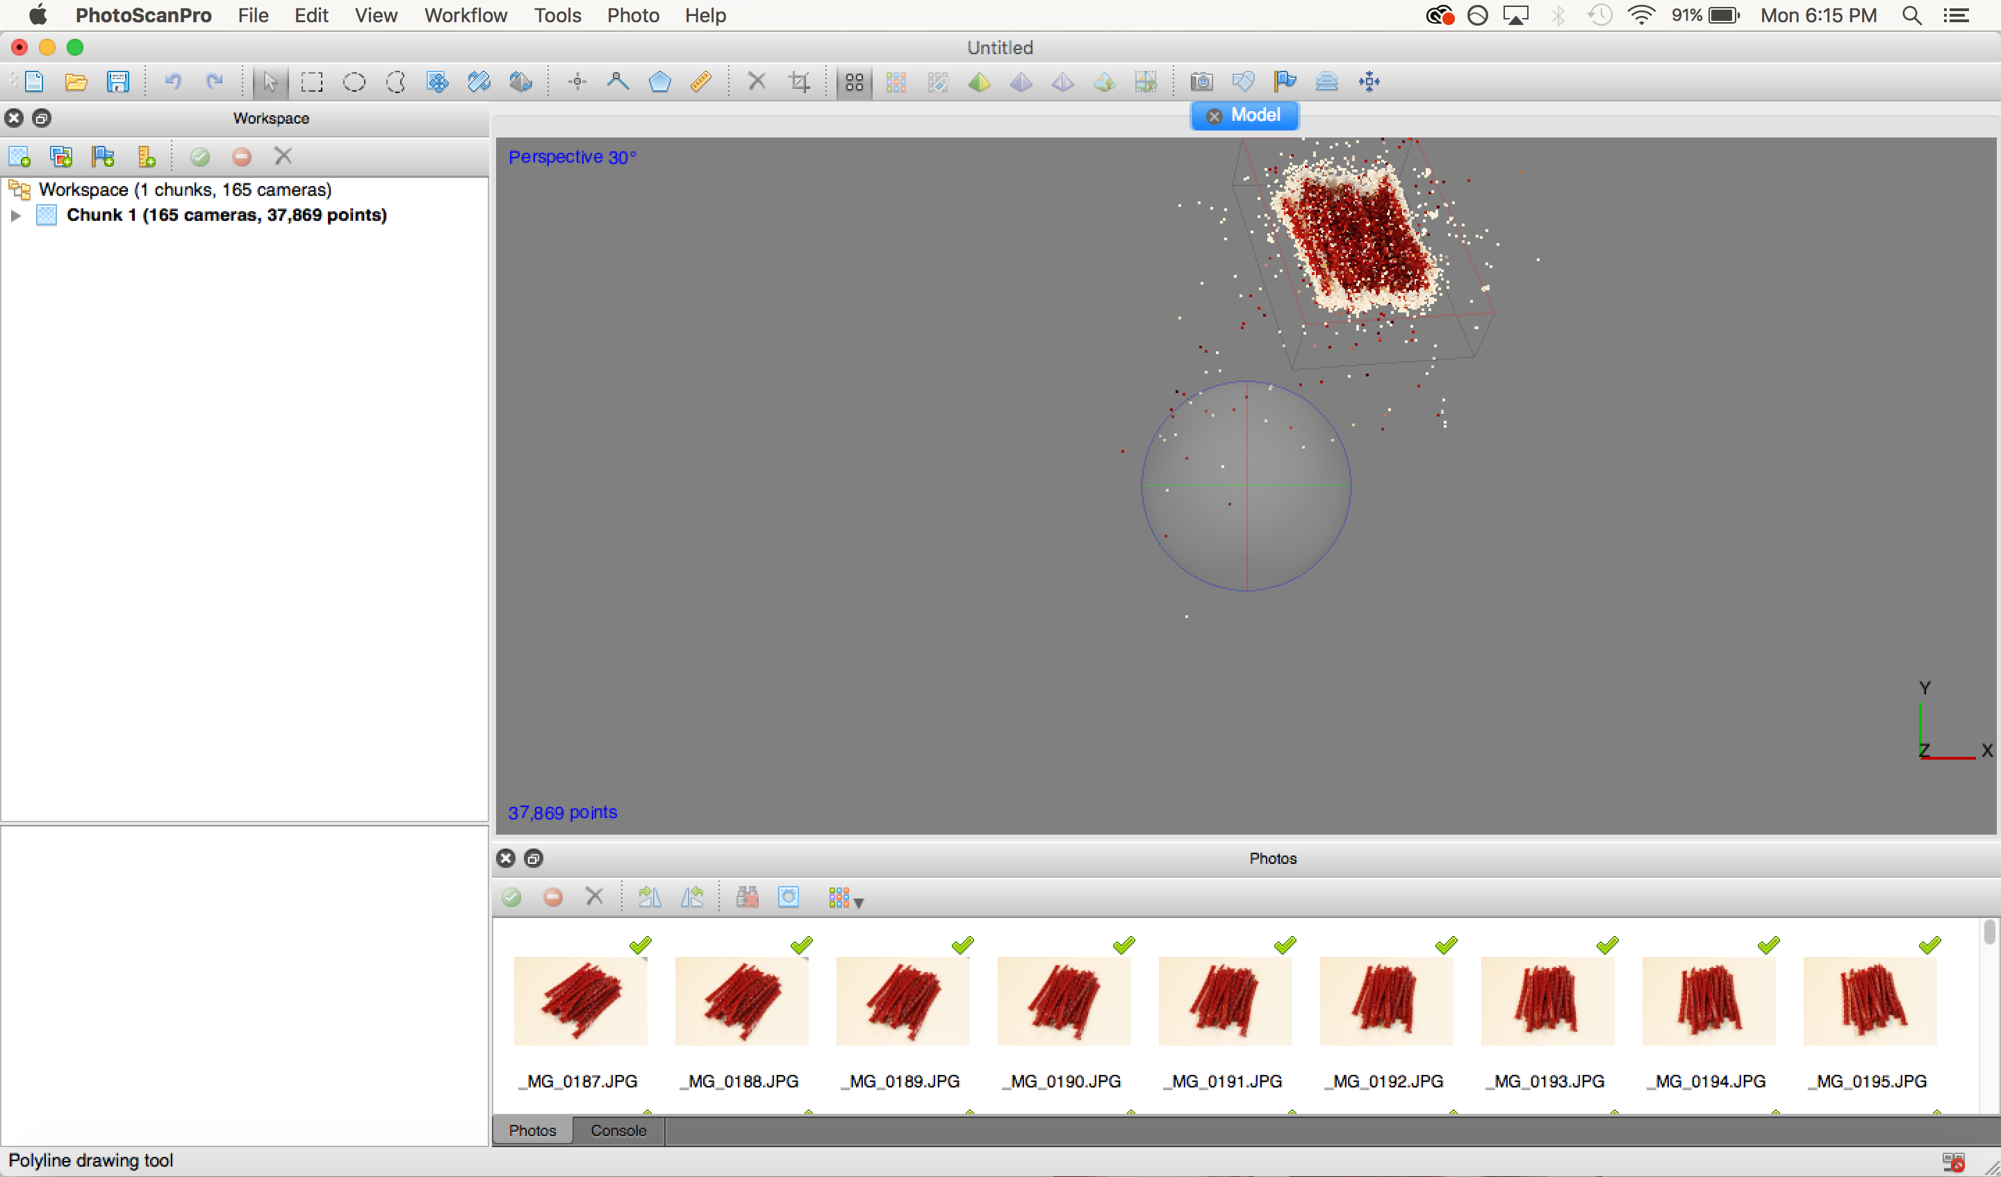Select the Circle Selection tool
Viewport: 2001px width, 1177px height.
click(354, 82)
